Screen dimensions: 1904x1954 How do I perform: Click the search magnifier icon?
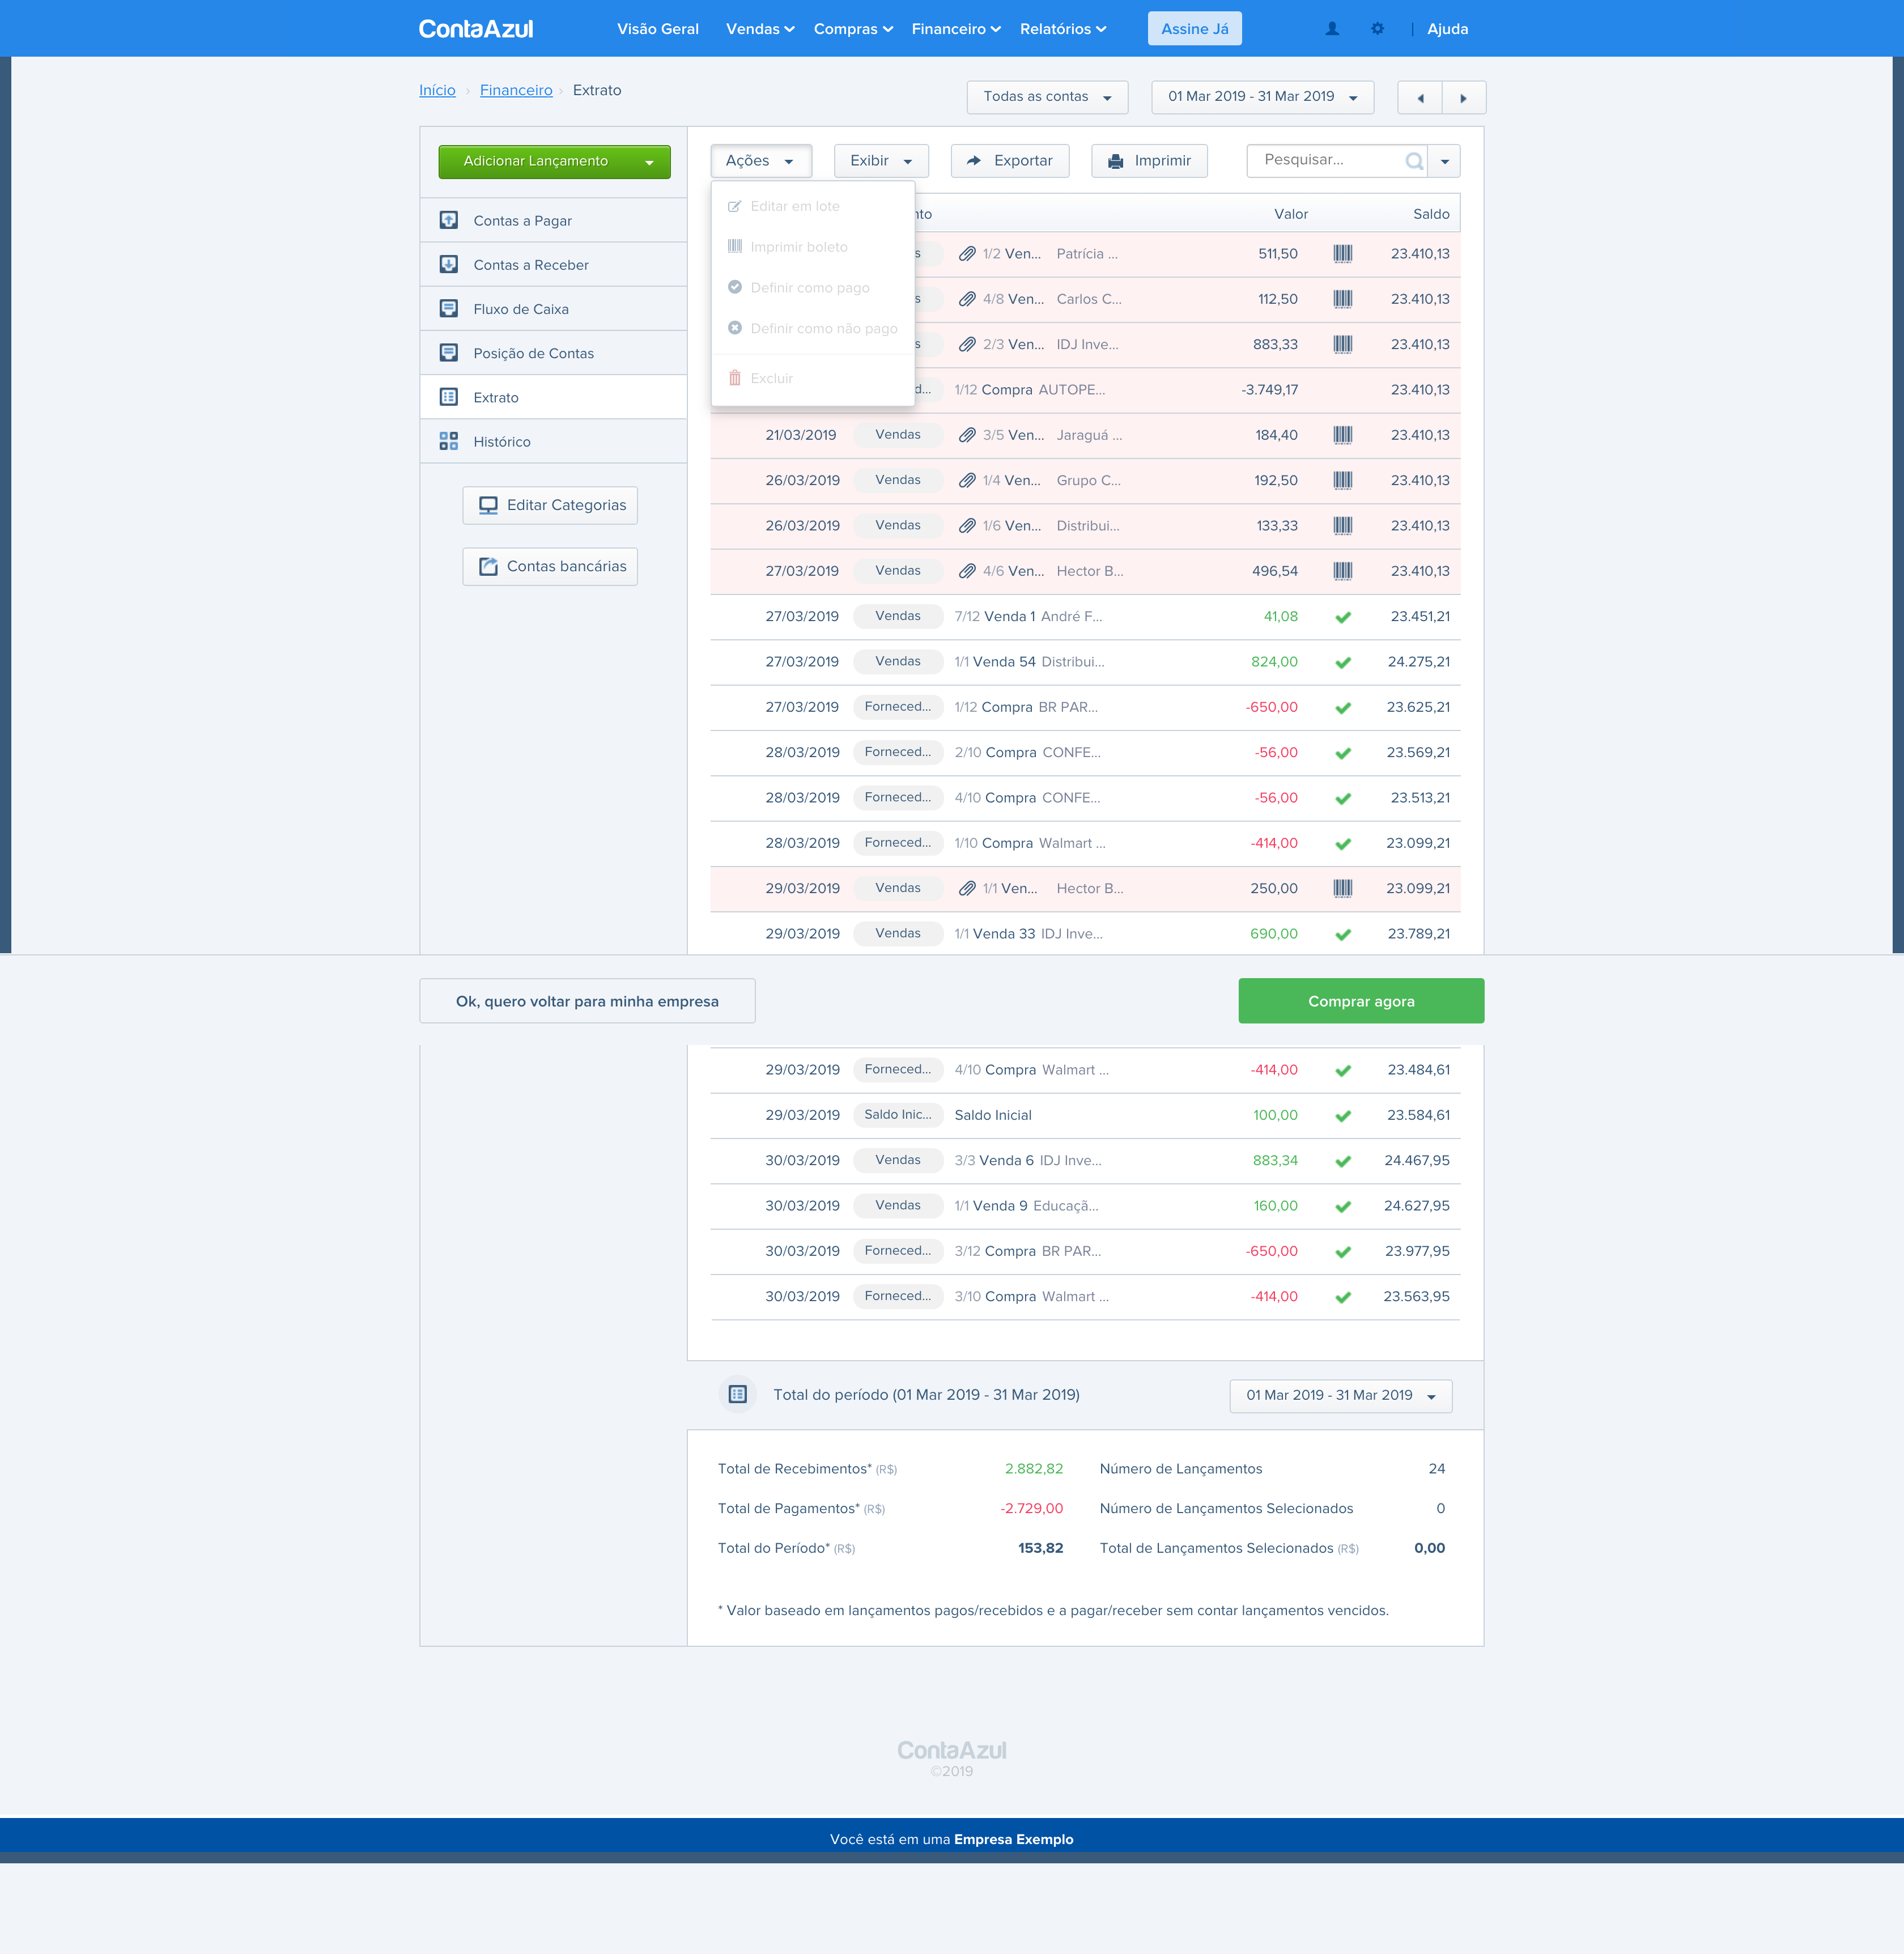(1414, 161)
